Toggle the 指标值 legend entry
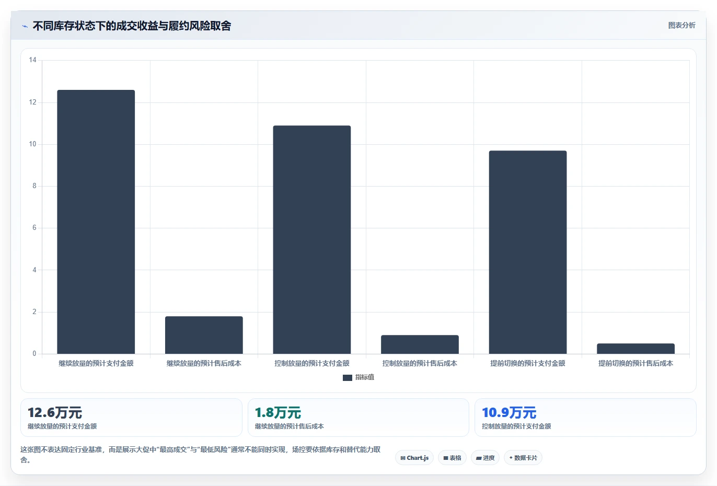717x486 pixels. pos(358,377)
